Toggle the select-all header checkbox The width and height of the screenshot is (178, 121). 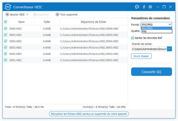click(6, 22)
